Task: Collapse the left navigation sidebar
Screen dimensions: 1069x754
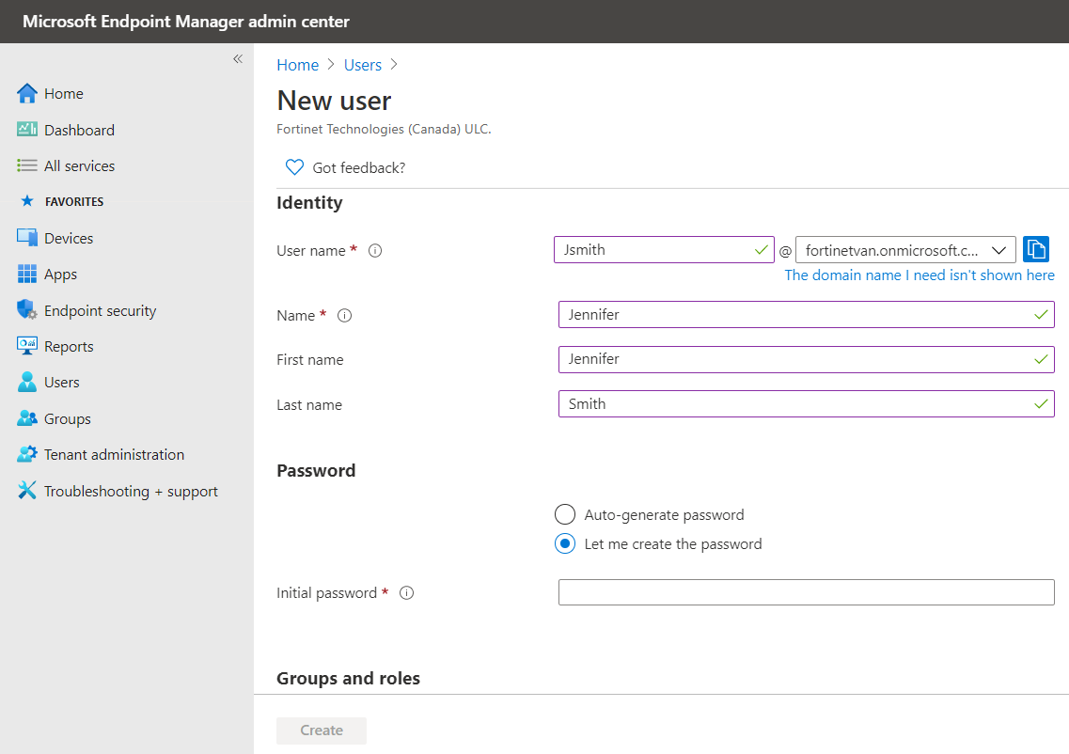Action: point(238,59)
